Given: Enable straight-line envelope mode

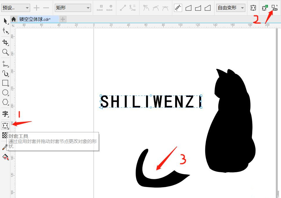Looking at the screenshot, I should [188, 8].
